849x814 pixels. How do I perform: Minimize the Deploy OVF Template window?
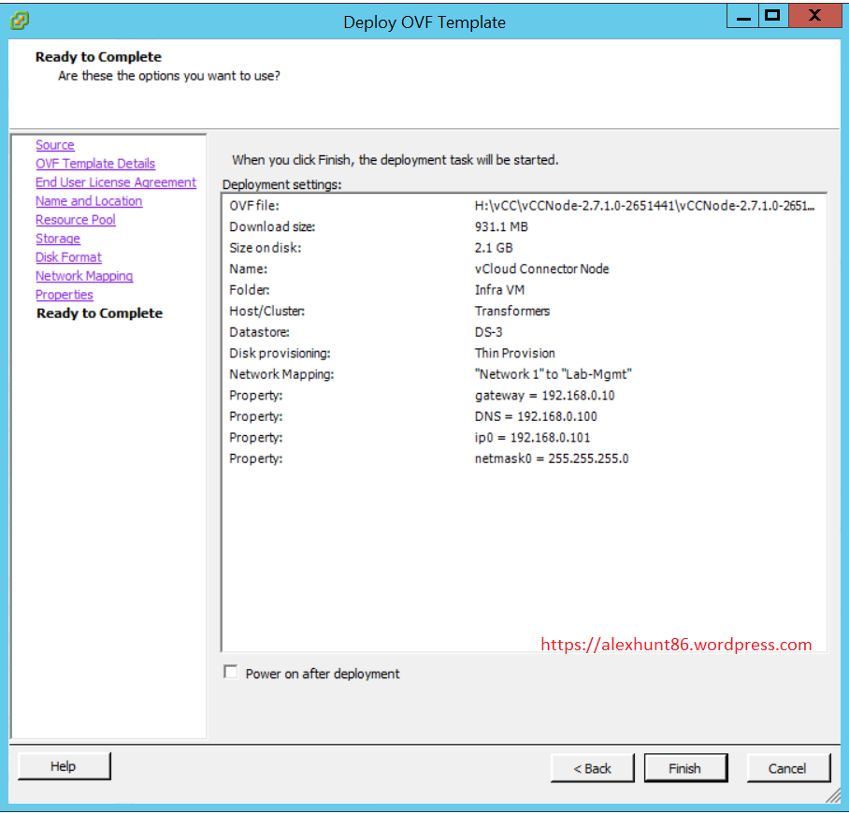(742, 16)
